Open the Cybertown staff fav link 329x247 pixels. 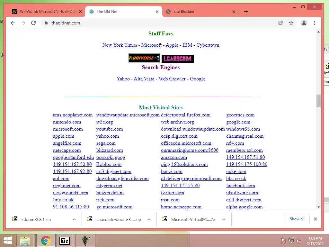[x=208, y=45]
